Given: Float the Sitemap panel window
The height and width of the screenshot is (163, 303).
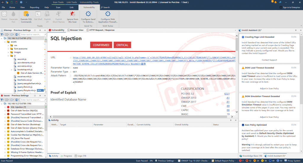Looking at the screenshot, I should [x=35, y=30].
